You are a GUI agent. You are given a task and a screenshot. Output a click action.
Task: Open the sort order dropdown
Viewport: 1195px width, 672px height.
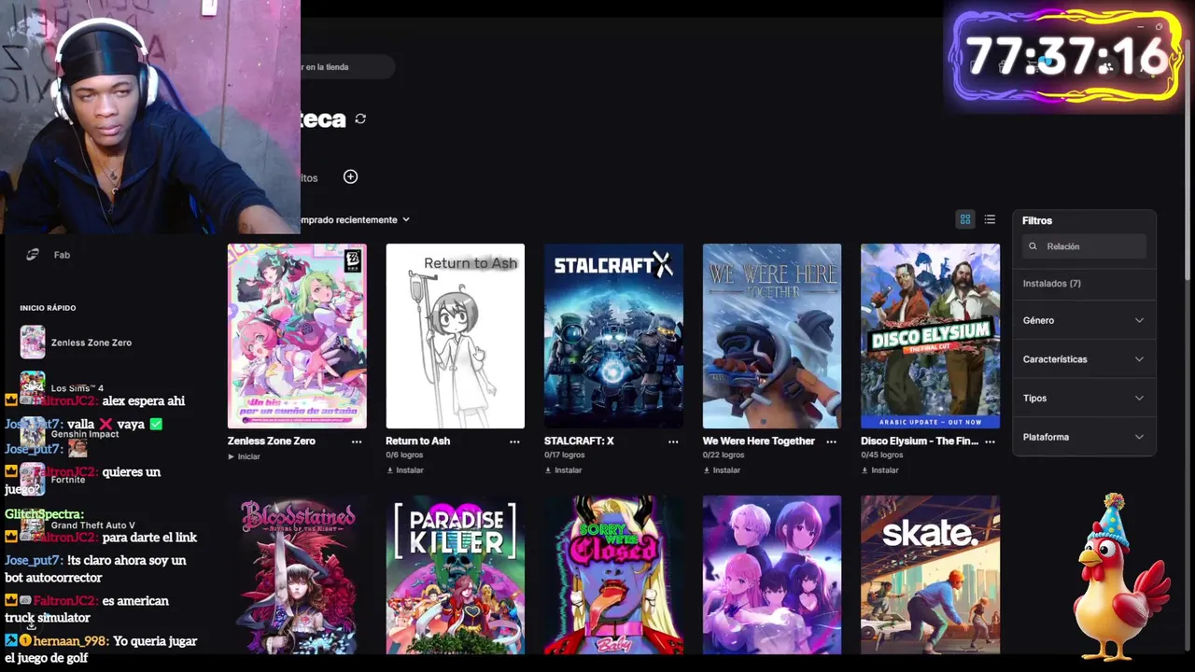(x=355, y=220)
